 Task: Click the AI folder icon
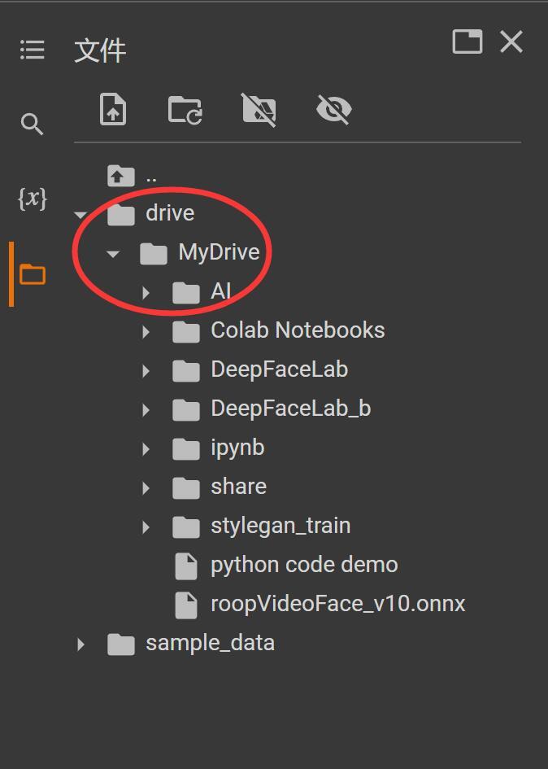point(185,293)
